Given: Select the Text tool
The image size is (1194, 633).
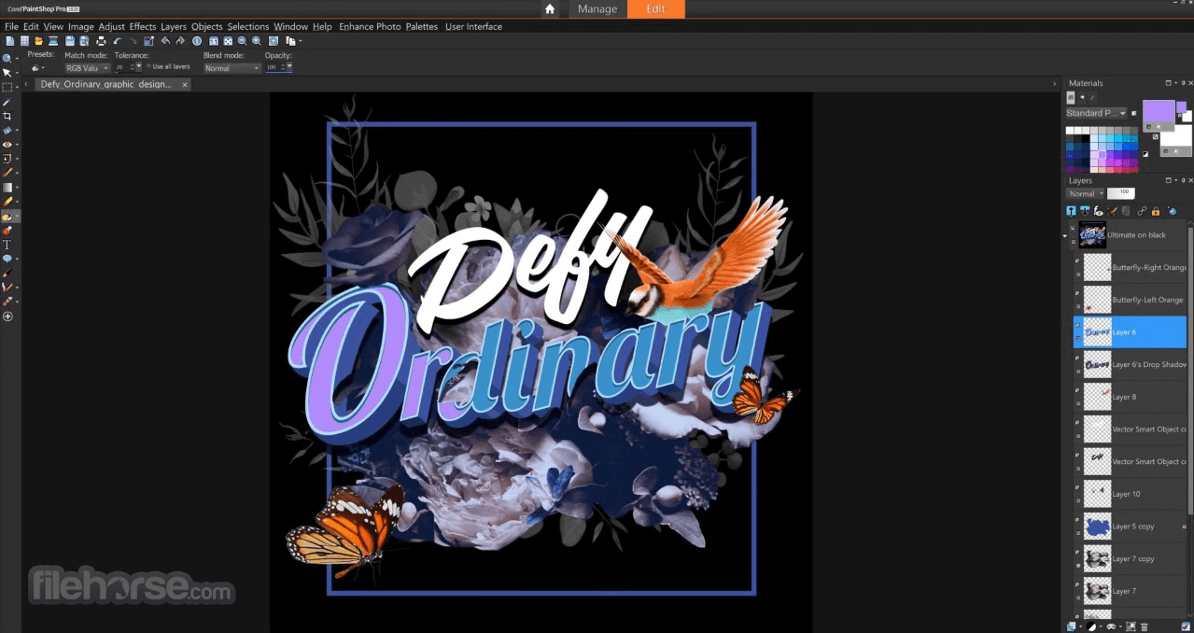Looking at the screenshot, I should (x=7, y=245).
